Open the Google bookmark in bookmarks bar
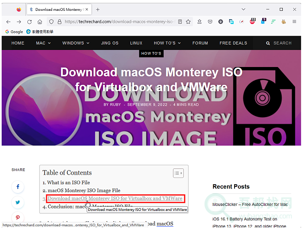The width and height of the screenshot is (304, 230). 14,32
